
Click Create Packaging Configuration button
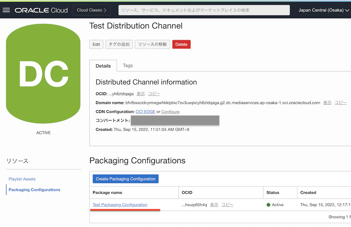125,179
